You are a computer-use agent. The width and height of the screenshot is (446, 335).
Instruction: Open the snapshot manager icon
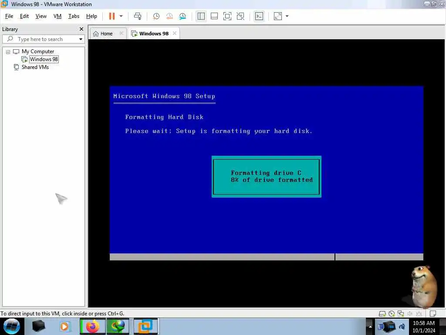182,16
